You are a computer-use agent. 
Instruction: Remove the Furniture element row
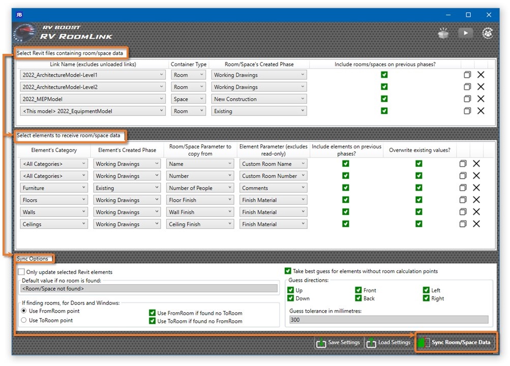click(476, 188)
